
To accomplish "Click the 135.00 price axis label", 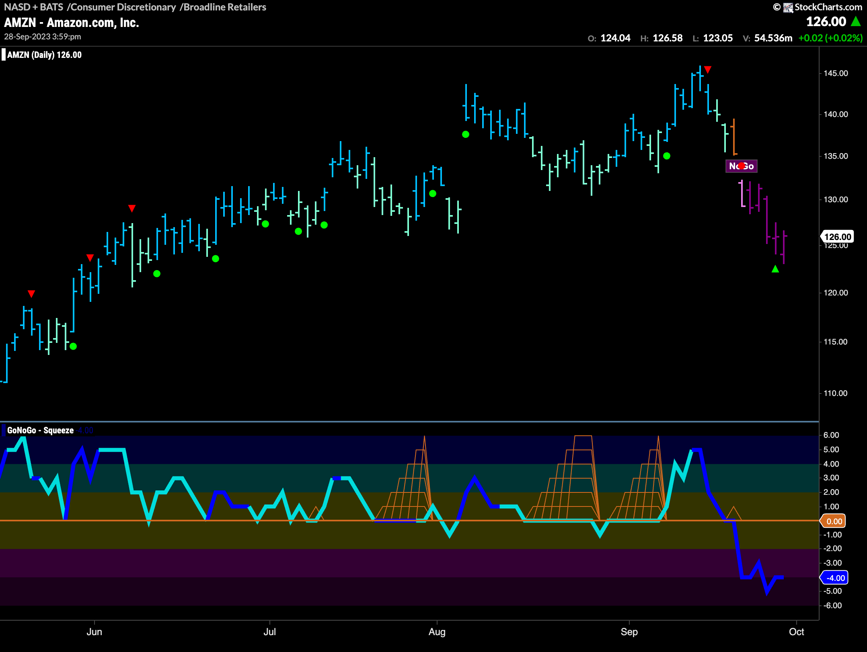I will 836,156.
